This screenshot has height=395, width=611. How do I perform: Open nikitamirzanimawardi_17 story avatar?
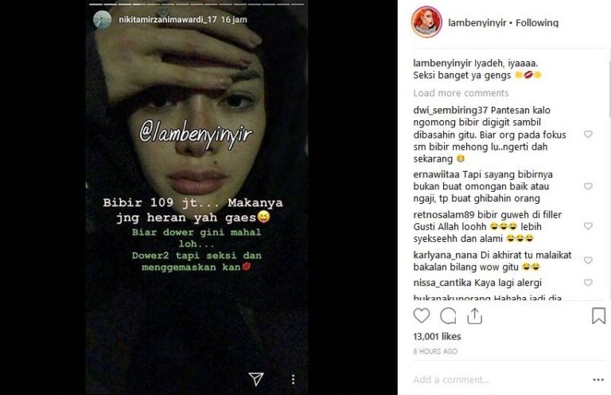tap(103, 19)
